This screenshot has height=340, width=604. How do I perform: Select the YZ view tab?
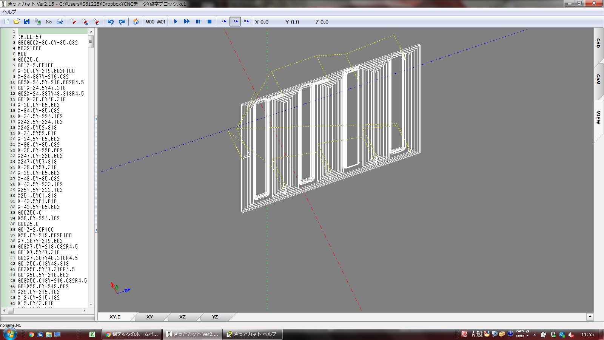[215, 317]
